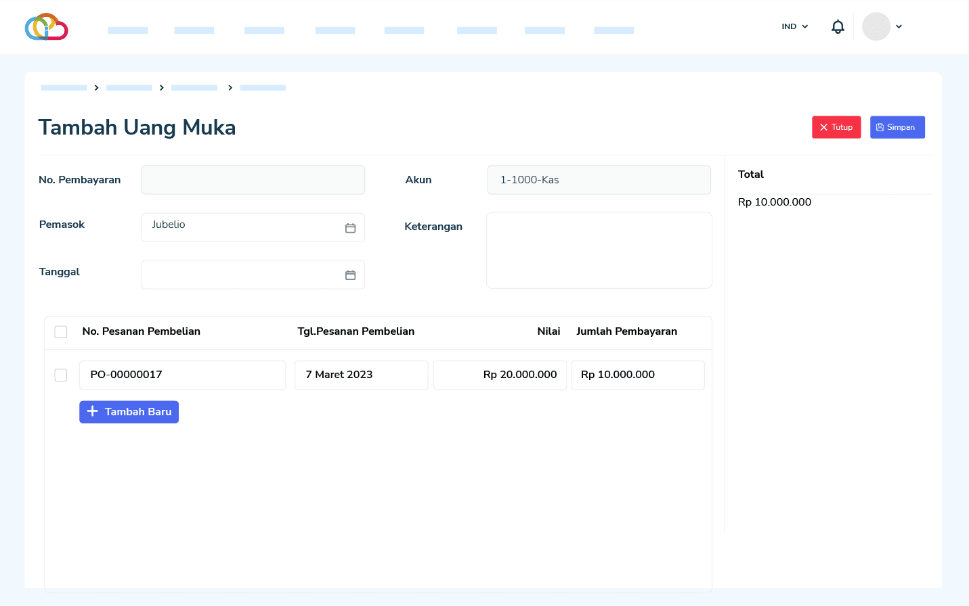
Task: Open the last top navigation menu item
Action: pyautogui.click(x=613, y=30)
